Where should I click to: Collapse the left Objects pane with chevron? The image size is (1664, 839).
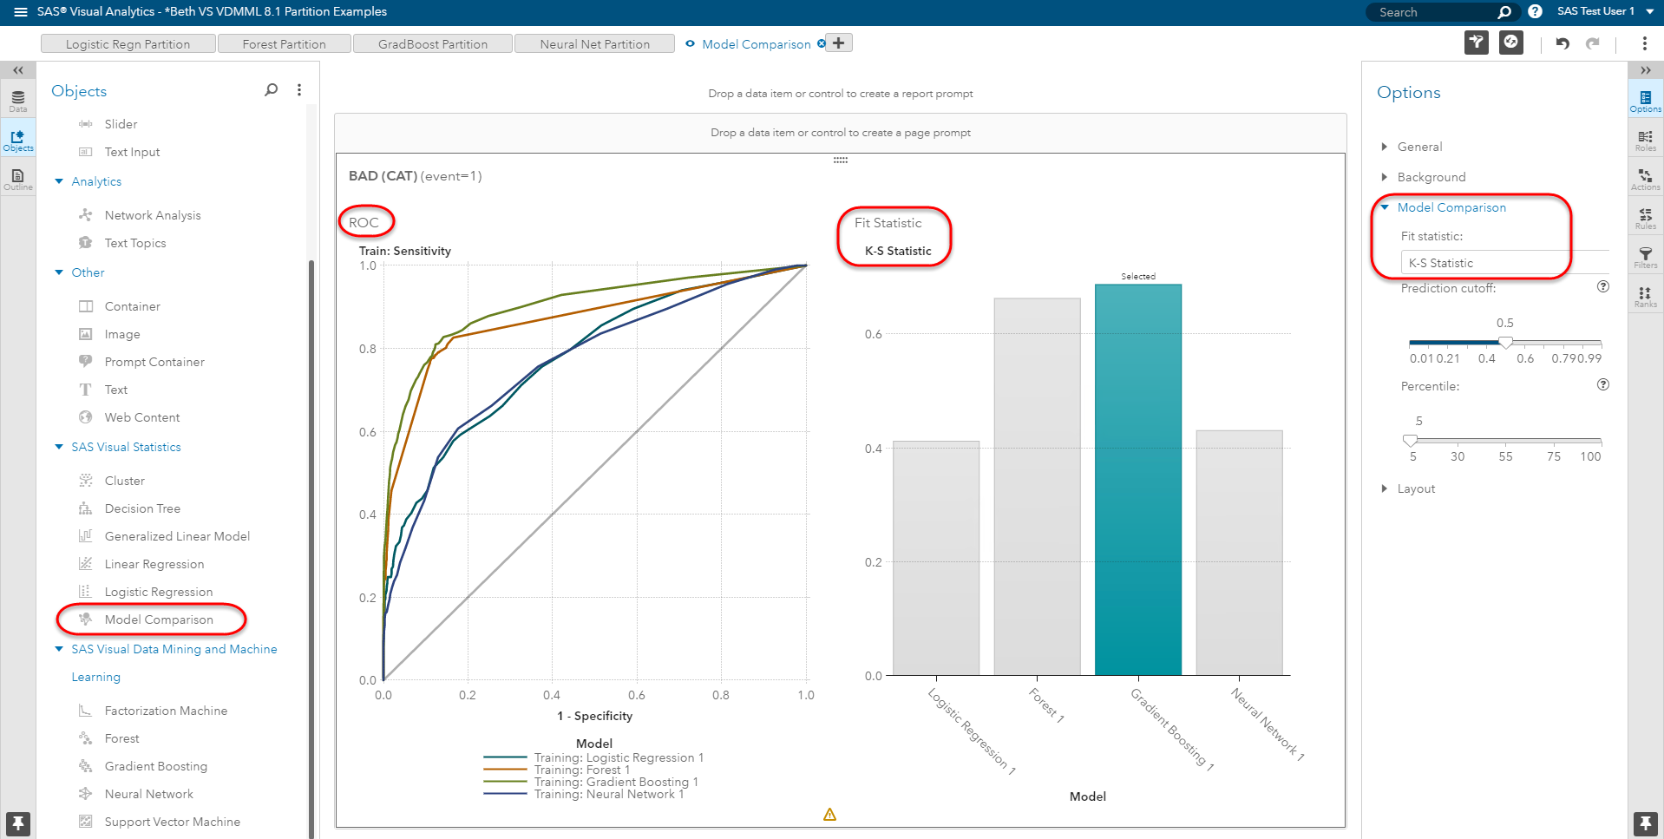(x=17, y=70)
